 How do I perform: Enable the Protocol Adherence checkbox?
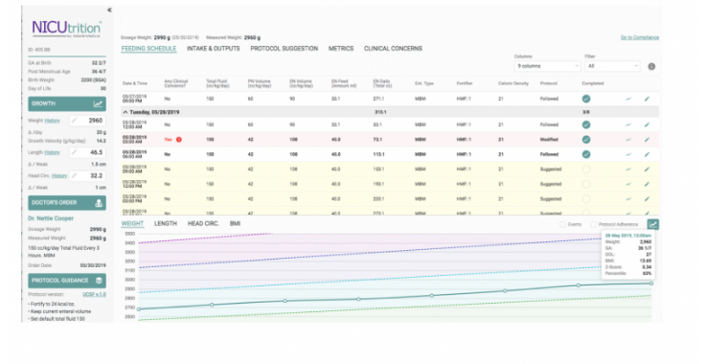coord(593,224)
